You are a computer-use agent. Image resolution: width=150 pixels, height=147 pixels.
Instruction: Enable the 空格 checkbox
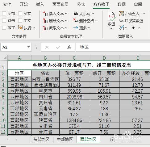tap(4, 14)
